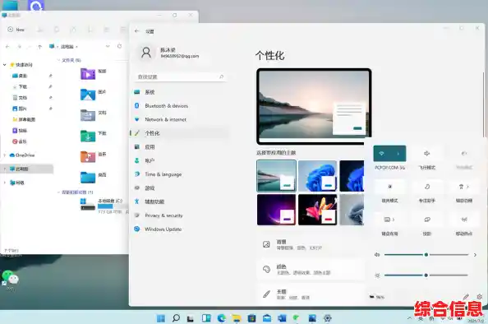
Task: Open Widgets from the taskbar
Action: coord(206,318)
